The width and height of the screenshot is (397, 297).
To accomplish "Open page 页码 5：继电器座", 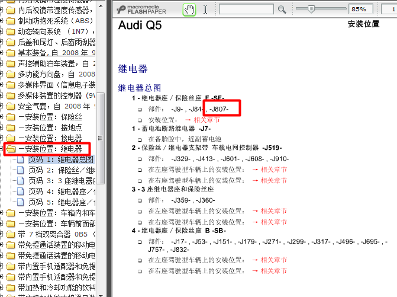I will tap(62, 202).
